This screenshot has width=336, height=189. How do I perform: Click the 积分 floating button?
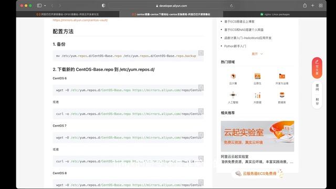317,101
